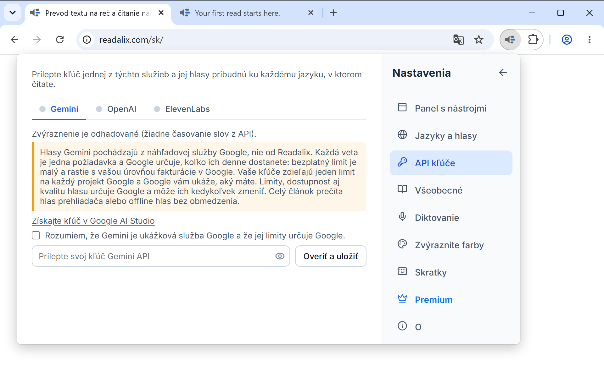This screenshot has height=377, width=604.
Task: Open Získajte kľúč v Google AI Studio link
Action: (x=93, y=221)
